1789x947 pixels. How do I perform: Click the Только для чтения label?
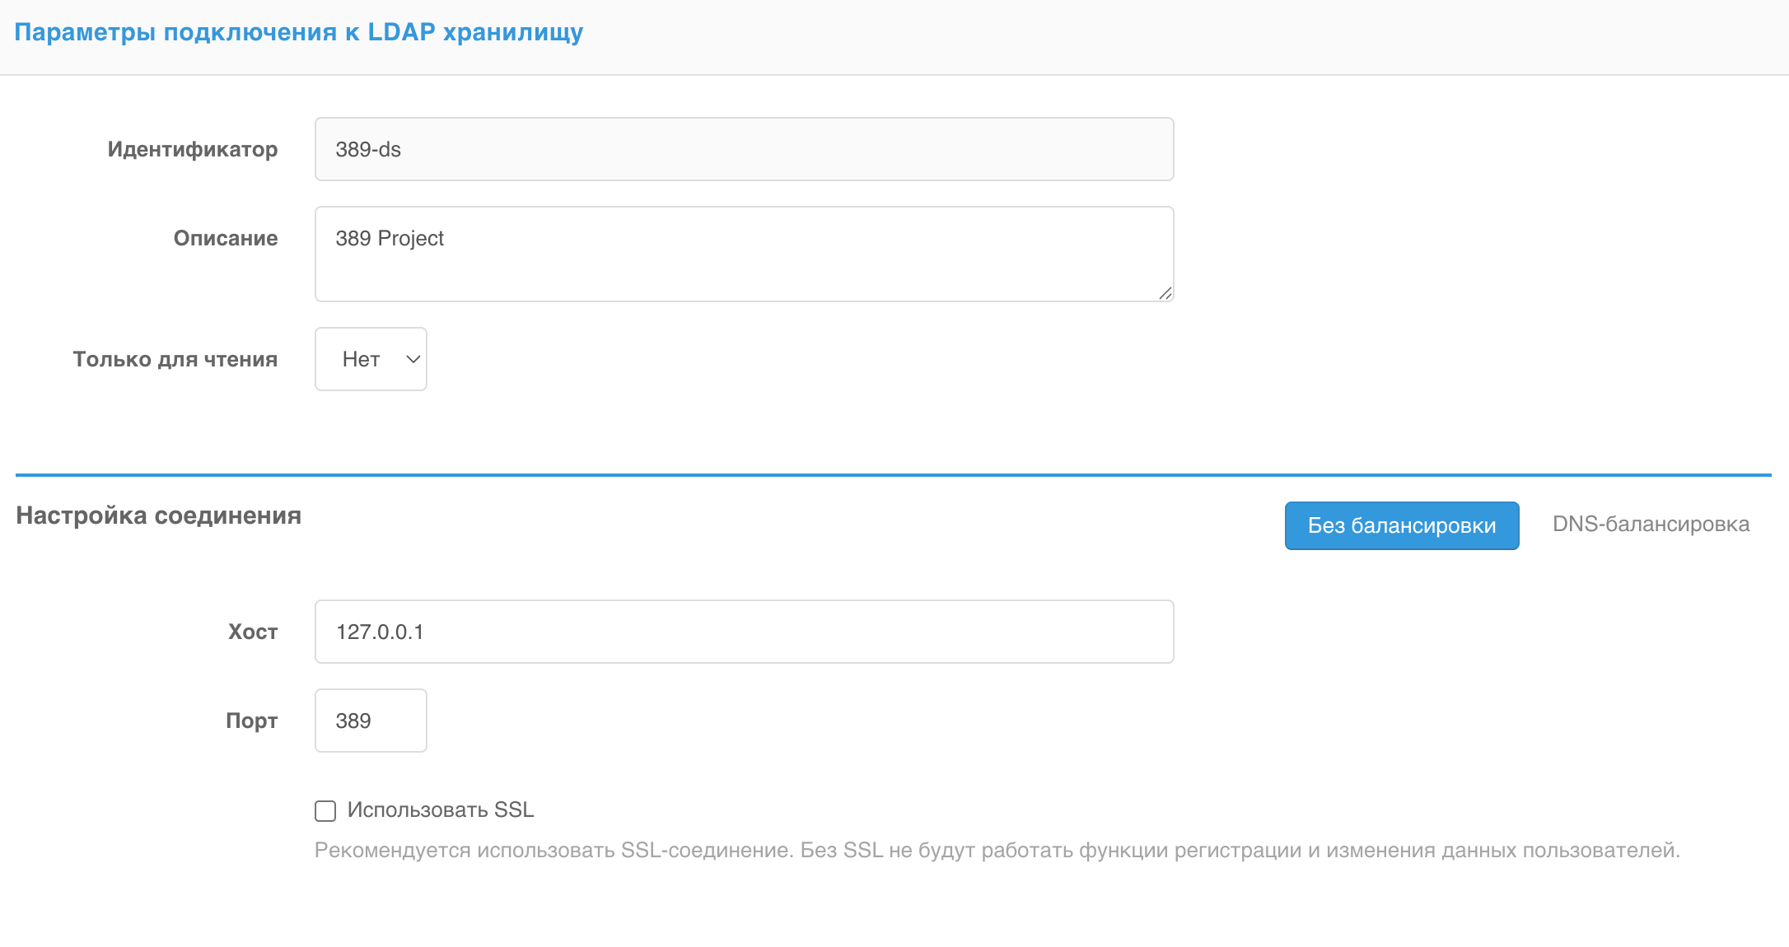[x=175, y=359]
